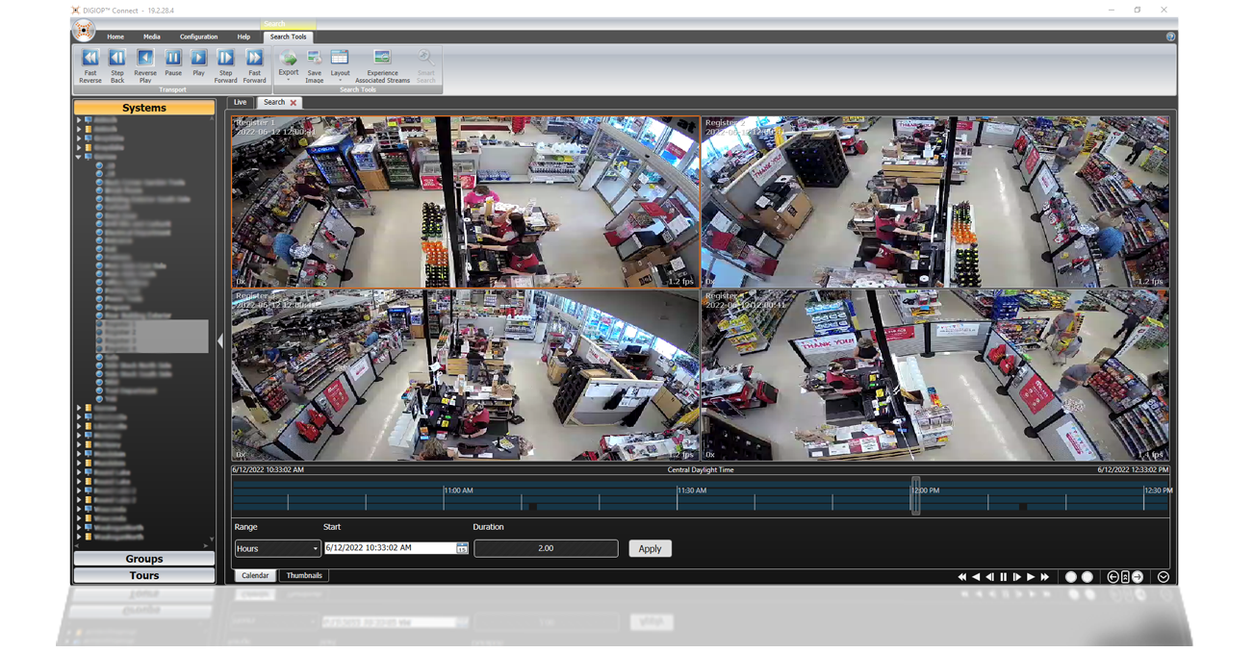Click the circled left-arrow button at bottom right
Image resolution: width=1254 pixels, height=653 pixels.
click(x=1113, y=577)
